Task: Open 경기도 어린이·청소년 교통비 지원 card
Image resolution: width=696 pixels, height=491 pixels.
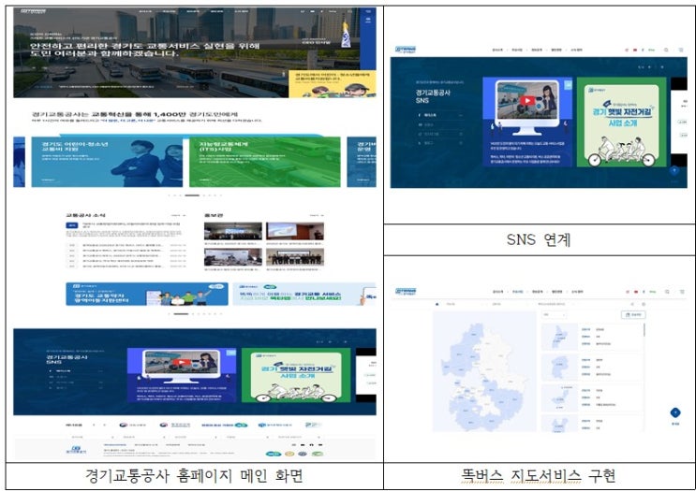Action: 107,162
